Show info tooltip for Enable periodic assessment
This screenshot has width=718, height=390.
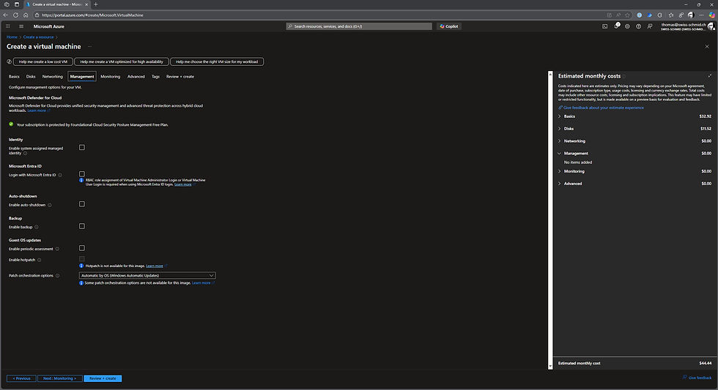point(57,250)
